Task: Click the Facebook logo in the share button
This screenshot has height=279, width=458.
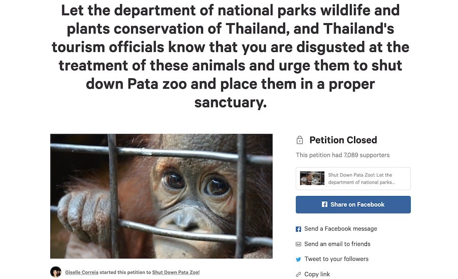Action: coord(324,204)
